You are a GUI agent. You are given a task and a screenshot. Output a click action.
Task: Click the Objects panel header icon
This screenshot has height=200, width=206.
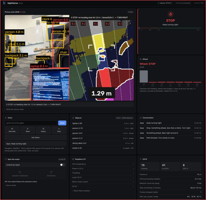click(x=73, y=118)
